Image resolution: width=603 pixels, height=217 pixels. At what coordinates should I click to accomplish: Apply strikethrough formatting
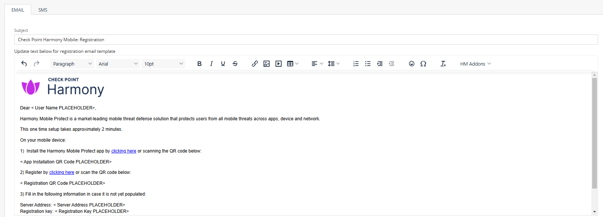pyautogui.click(x=235, y=64)
